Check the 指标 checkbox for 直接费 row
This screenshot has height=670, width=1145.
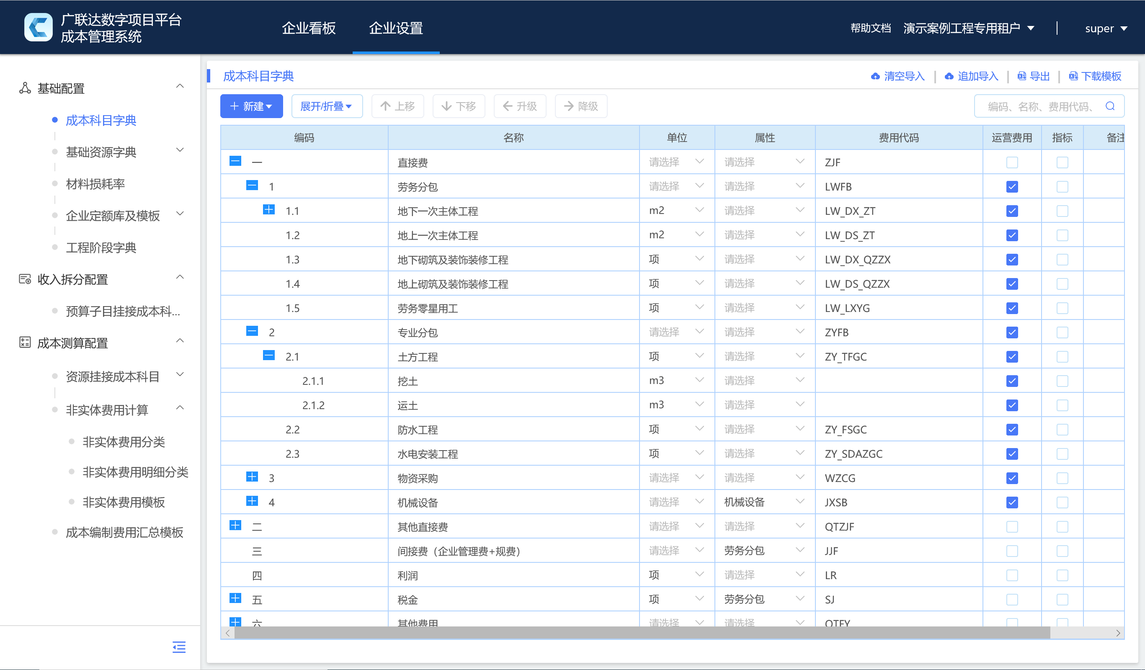[x=1062, y=162]
